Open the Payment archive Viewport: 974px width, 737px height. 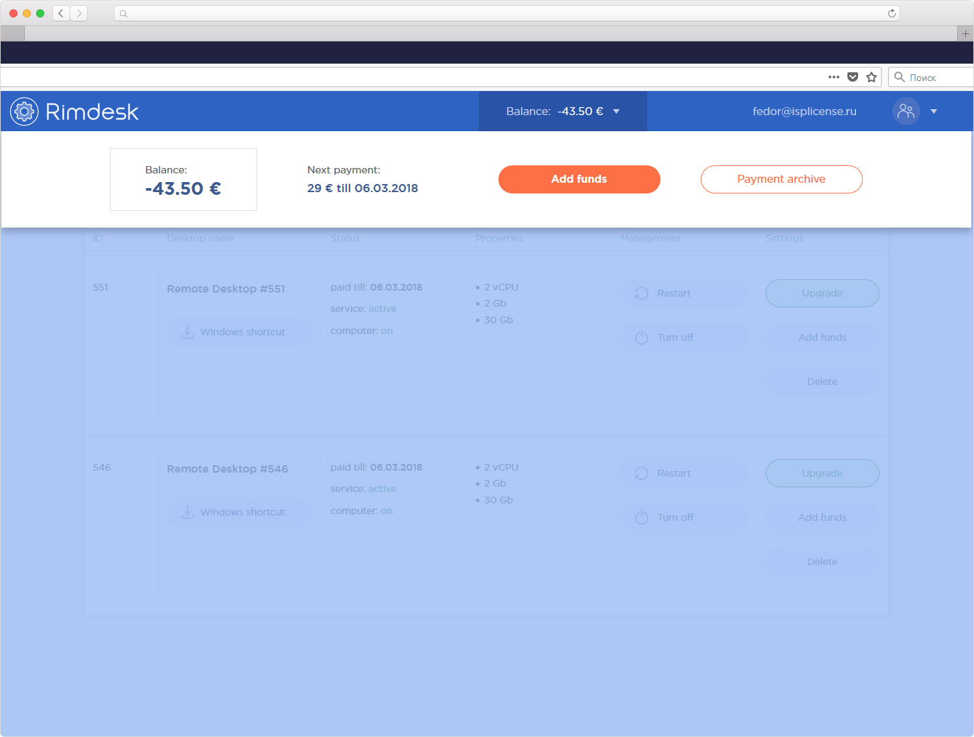(x=781, y=179)
